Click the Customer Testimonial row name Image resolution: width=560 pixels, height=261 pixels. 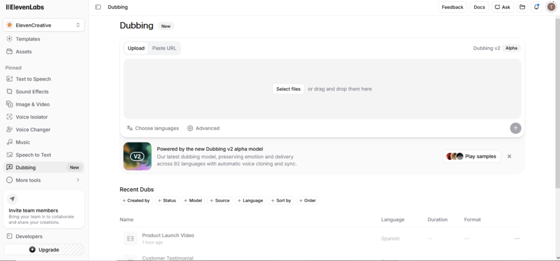pos(168,258)
